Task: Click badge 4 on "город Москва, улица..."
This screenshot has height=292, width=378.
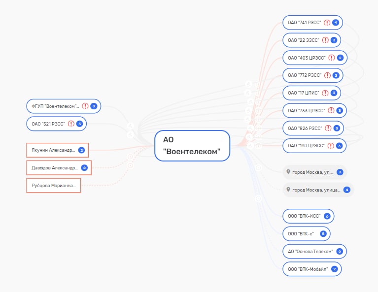Action: (347, 190)
